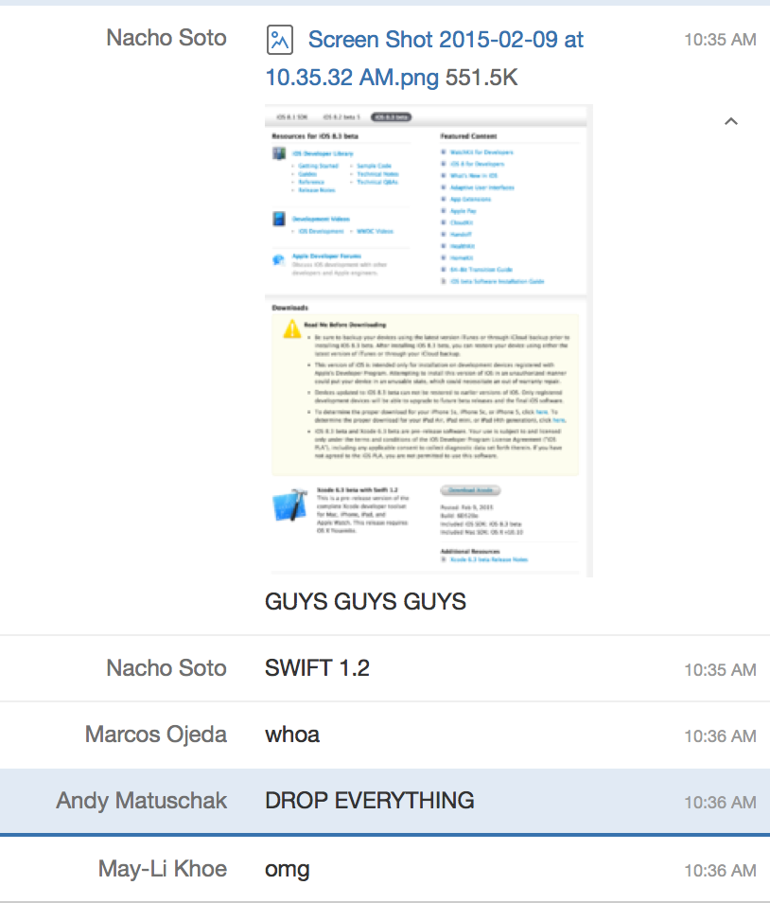Click the 10:36 AM timestamp of 'whoa'

coord(720,736)
